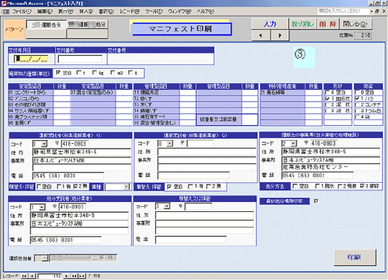
Task: Open the 運搬担当者 dropdown
Action: 45,258
